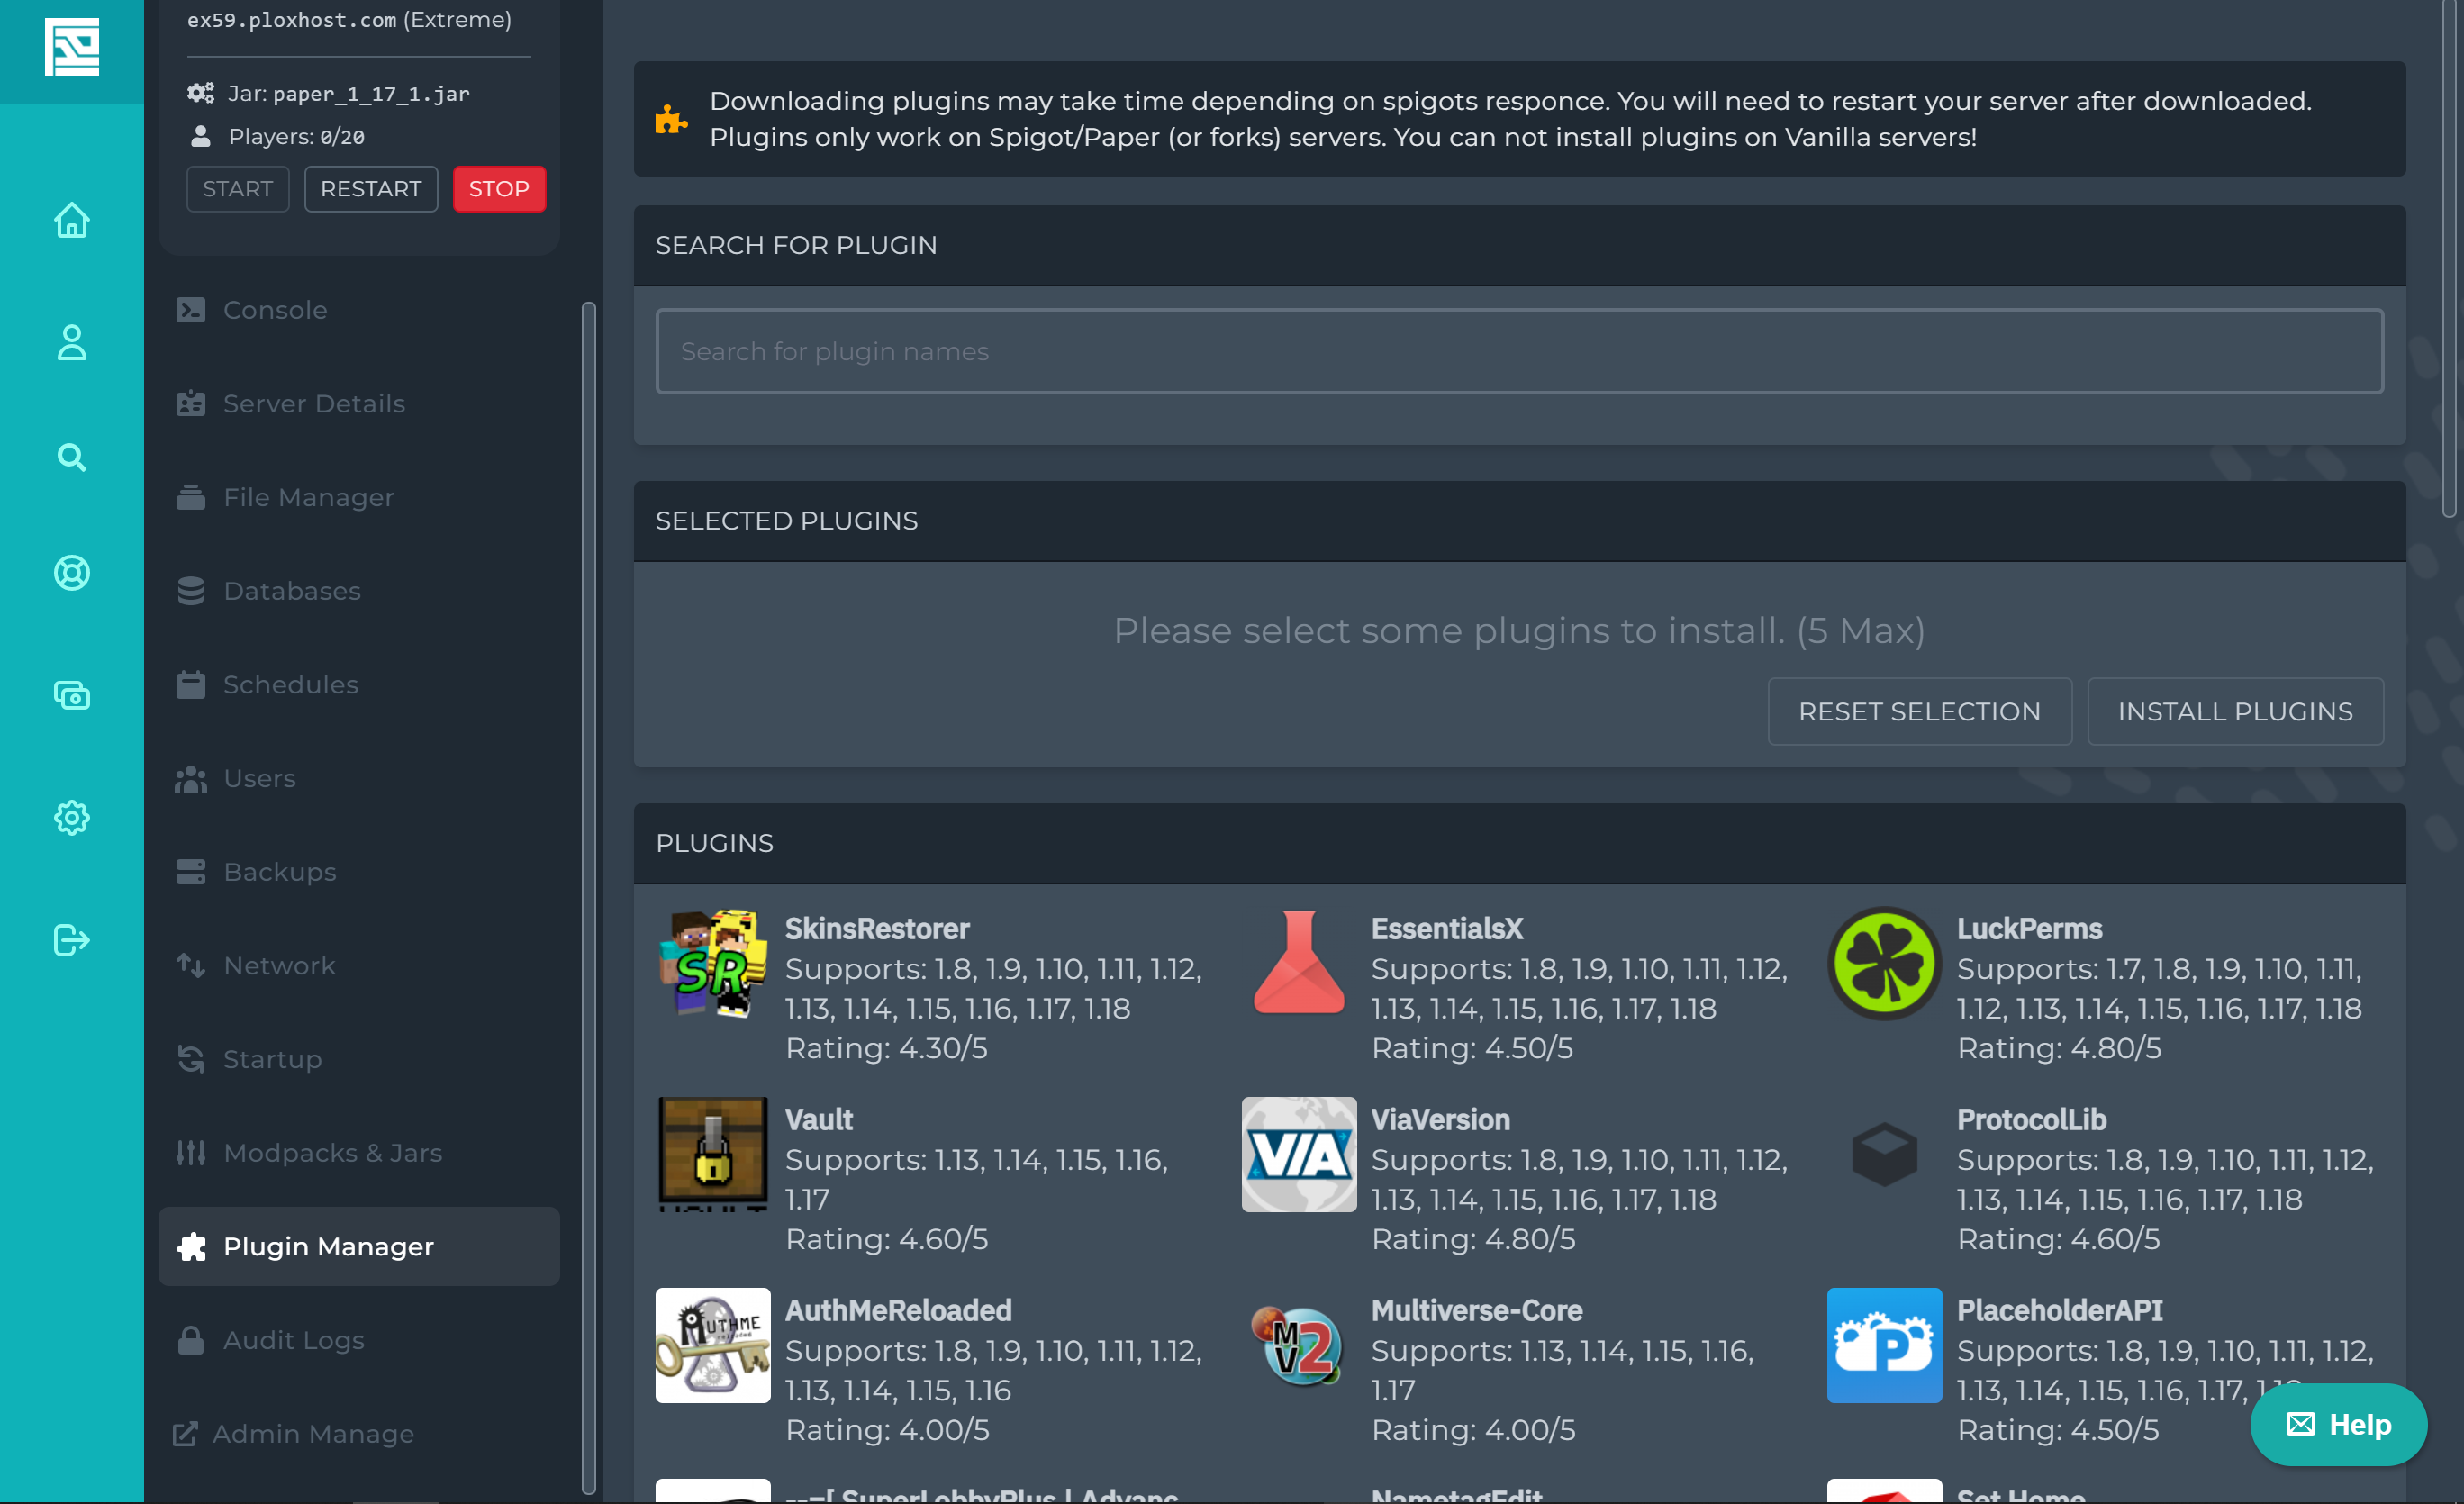Open the home dashboard icon
The height and width of the screenshot is (1504, 2464).
coord(72,220)
